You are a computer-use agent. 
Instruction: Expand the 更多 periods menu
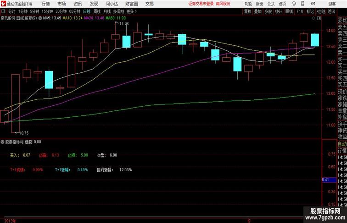(x=131, y=11)
